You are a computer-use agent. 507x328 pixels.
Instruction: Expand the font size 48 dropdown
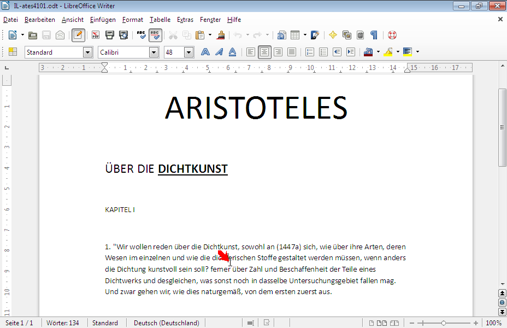click(x=189, y=52)
